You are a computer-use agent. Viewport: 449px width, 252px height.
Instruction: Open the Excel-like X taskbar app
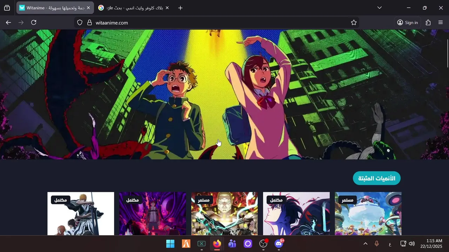201,244
